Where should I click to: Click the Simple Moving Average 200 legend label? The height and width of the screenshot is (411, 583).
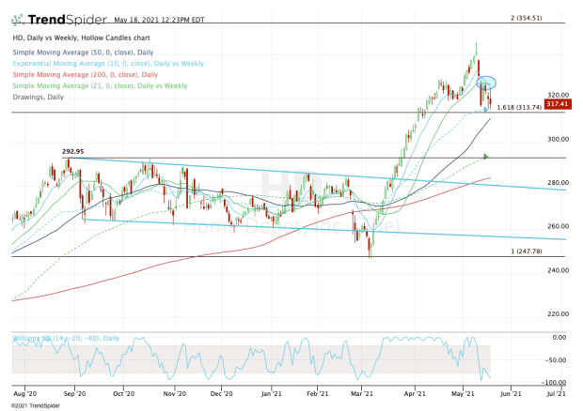[x=86, y=74]
